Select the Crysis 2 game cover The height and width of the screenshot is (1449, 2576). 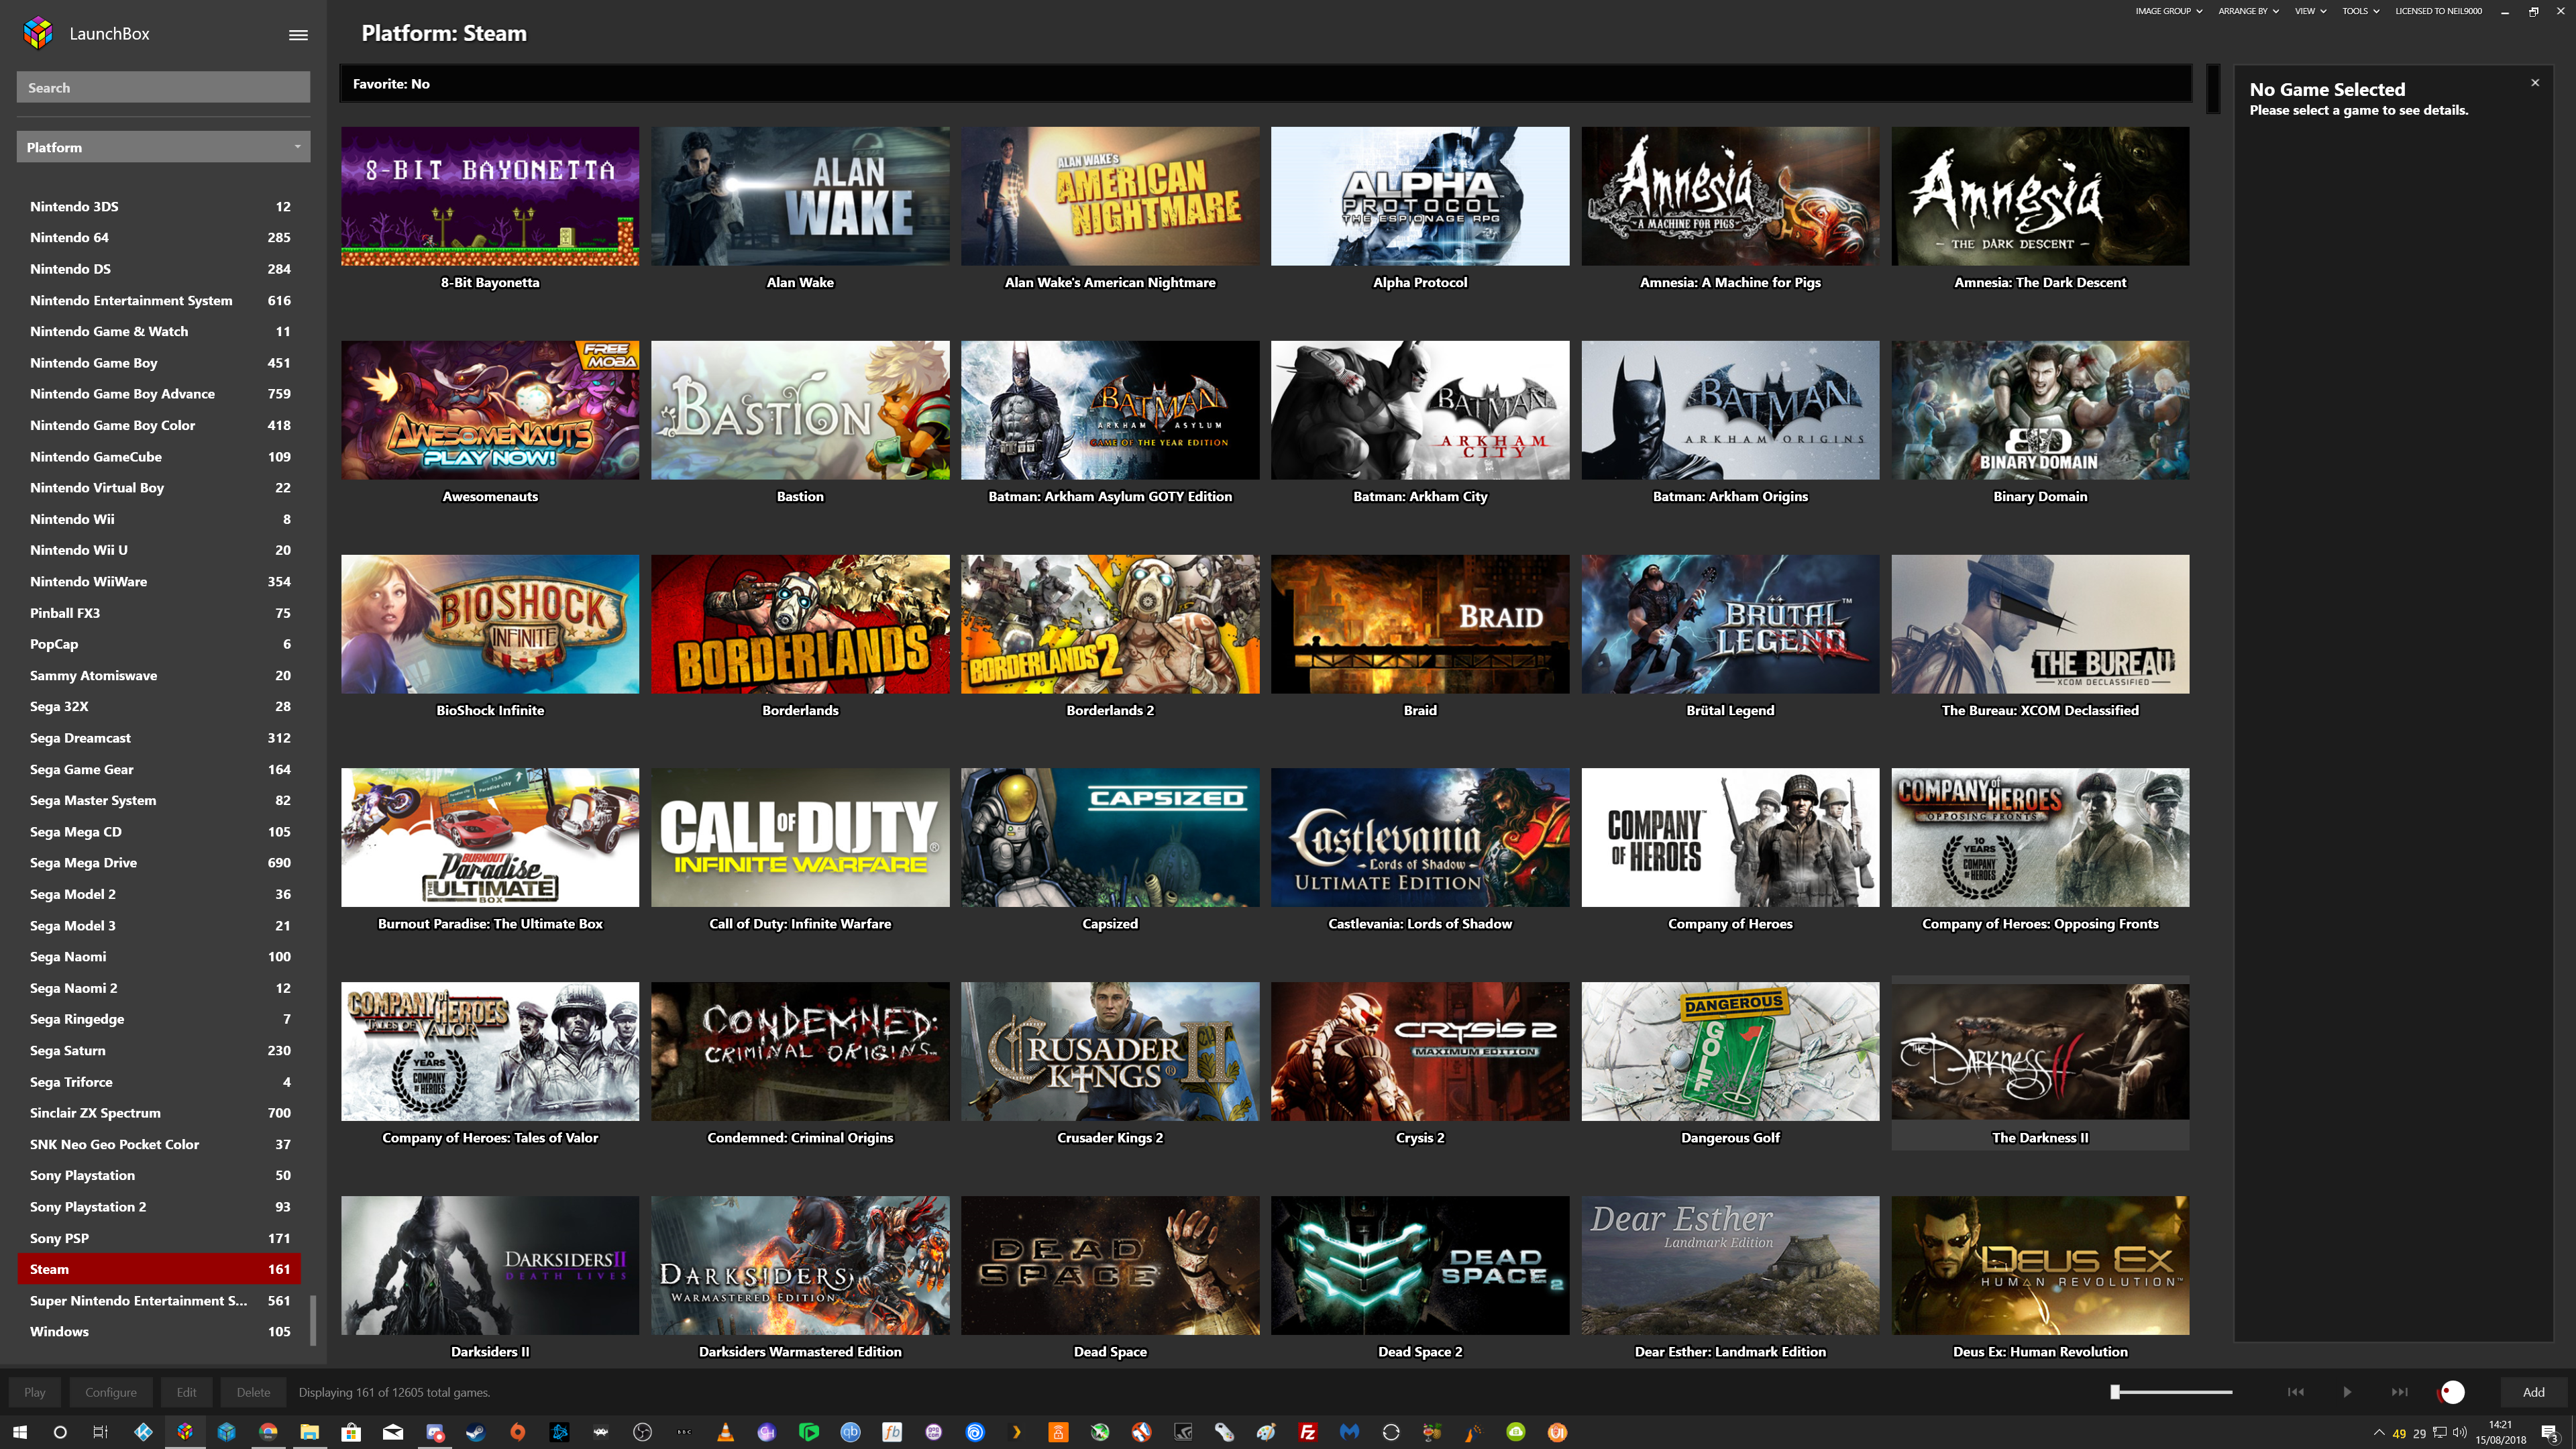click(1420, 1051)
